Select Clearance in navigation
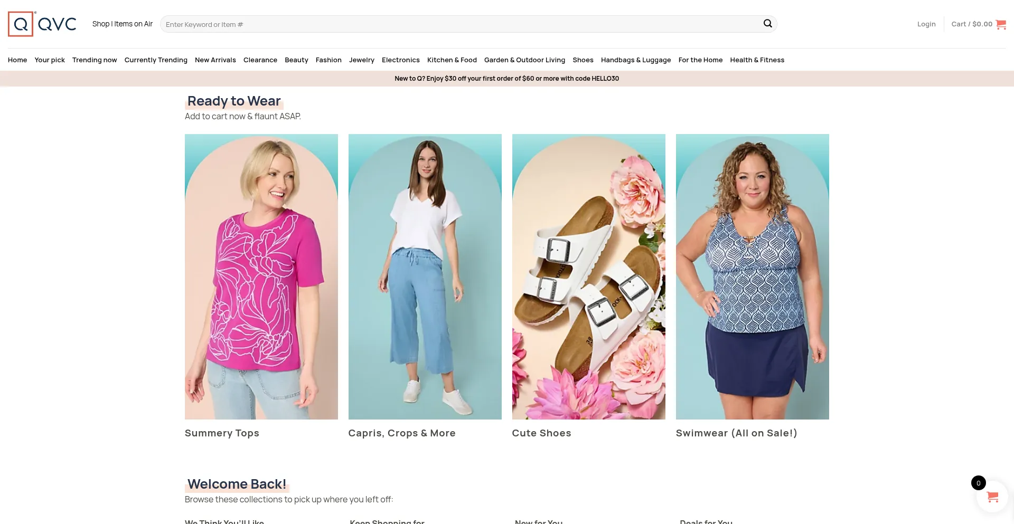The width and height of the screenshot is (1014, 524). [x=260, y=60]
